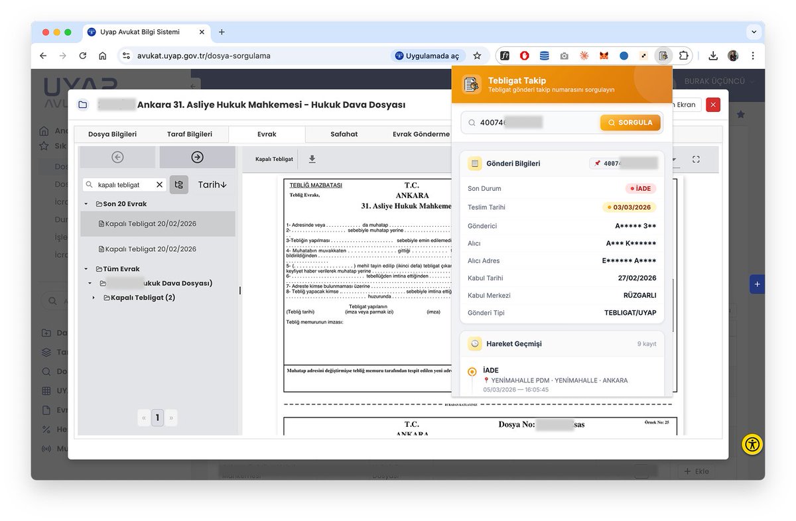Click the solid blue circle extension icon
The image size is (796, 521).
[624, 56]
